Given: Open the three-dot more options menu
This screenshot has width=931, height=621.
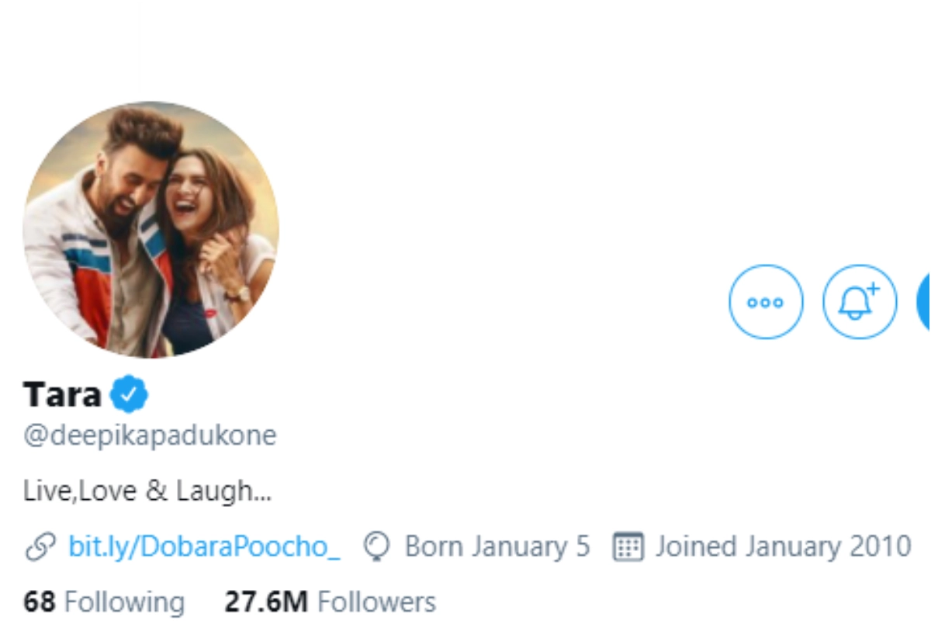Looking at the screenshot, I should [766, 301].
